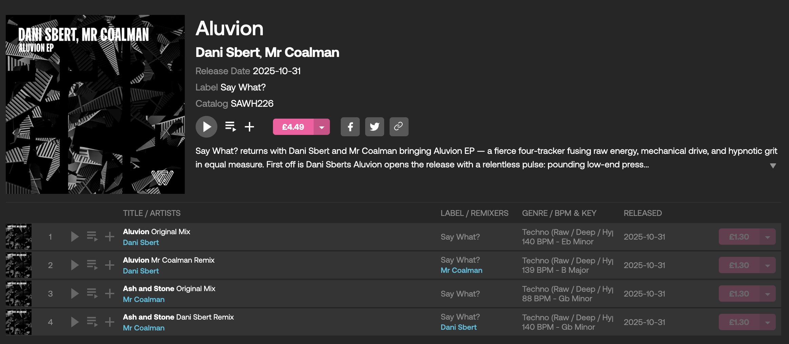Open track 1 £1.30 purchase options arrow
The height and width of the screenshot is (344, 789).
coord(767,237)
